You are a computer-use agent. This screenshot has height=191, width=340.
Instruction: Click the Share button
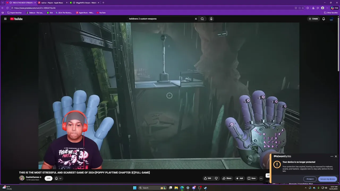227,178
